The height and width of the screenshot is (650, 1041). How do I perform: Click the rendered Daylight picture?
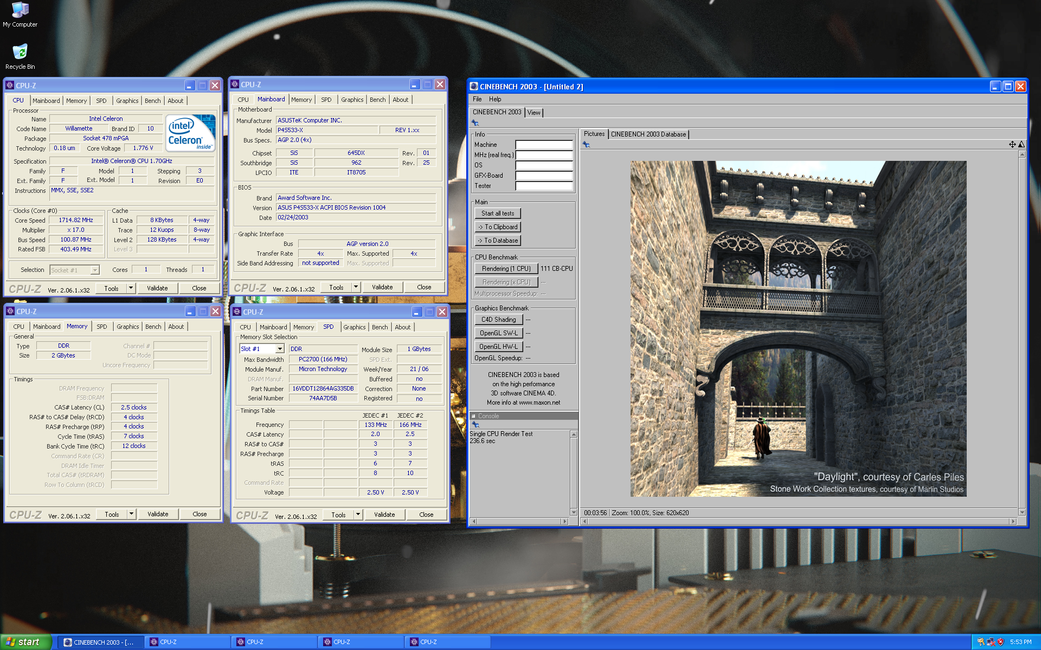798,329
